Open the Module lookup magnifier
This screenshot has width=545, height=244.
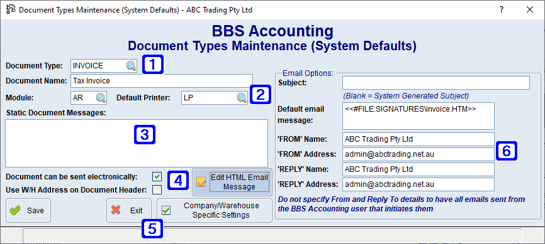(101, 98)
